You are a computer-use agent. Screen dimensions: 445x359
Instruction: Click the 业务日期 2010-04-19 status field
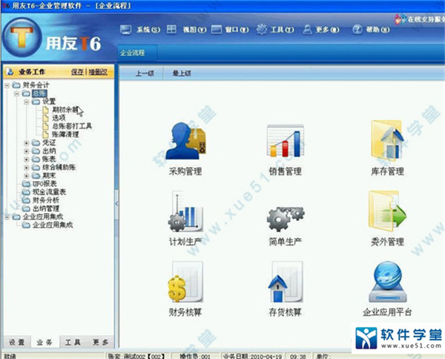coord(253,356)
